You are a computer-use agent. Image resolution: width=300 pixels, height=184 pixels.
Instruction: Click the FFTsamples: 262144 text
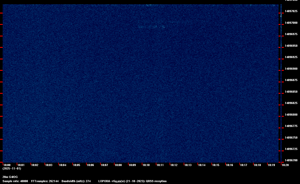coord(45,181)
